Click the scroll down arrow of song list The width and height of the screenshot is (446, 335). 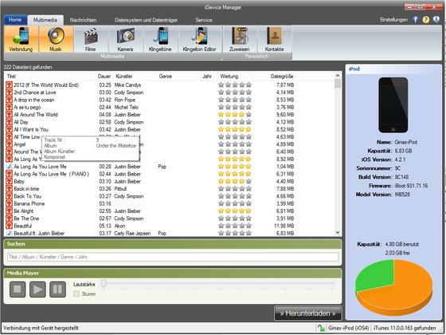(x=338, y=232)
